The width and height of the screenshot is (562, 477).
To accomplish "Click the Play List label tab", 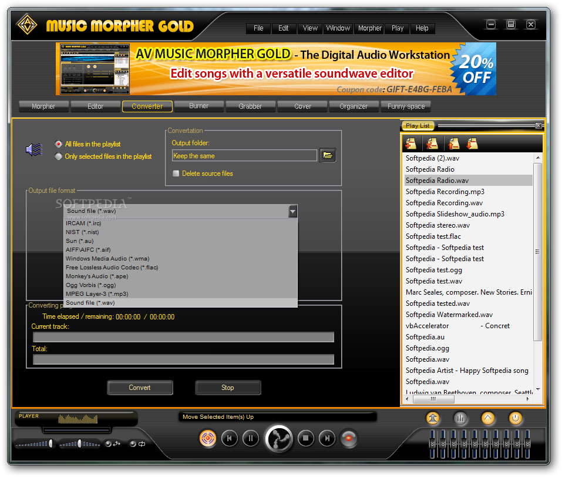I will click(418, 126).
